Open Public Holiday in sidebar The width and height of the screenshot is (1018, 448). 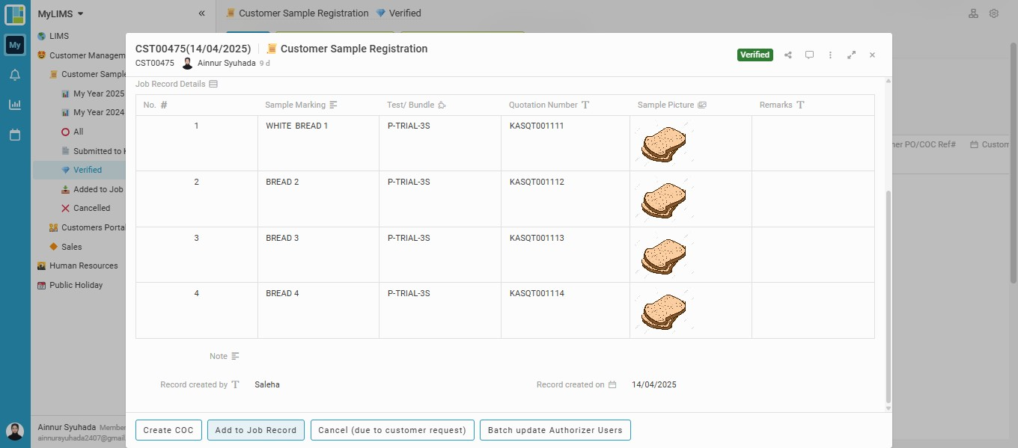coord(70,285)
